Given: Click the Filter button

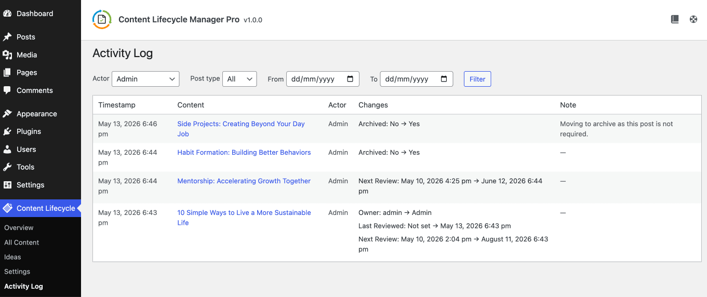Looking at the screenshot, I should 477,79.
